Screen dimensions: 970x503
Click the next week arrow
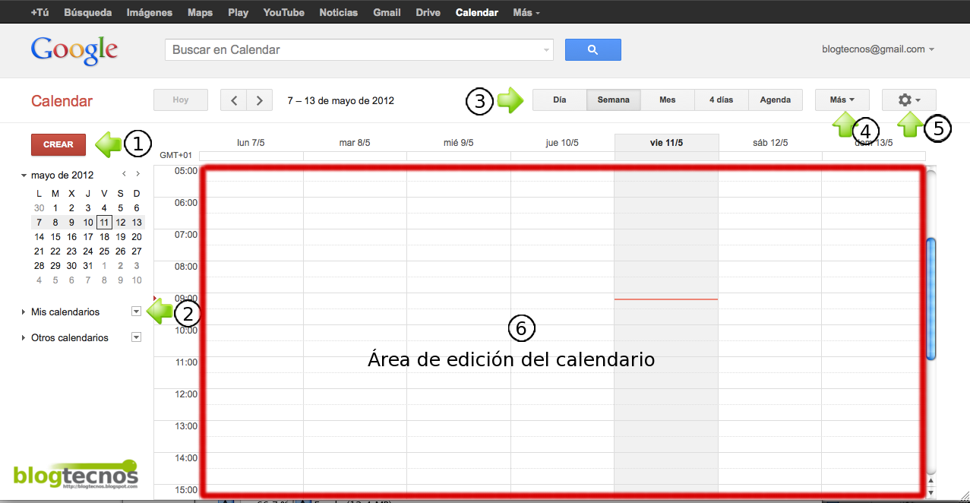pyautogui.click(x=258, y=100)
